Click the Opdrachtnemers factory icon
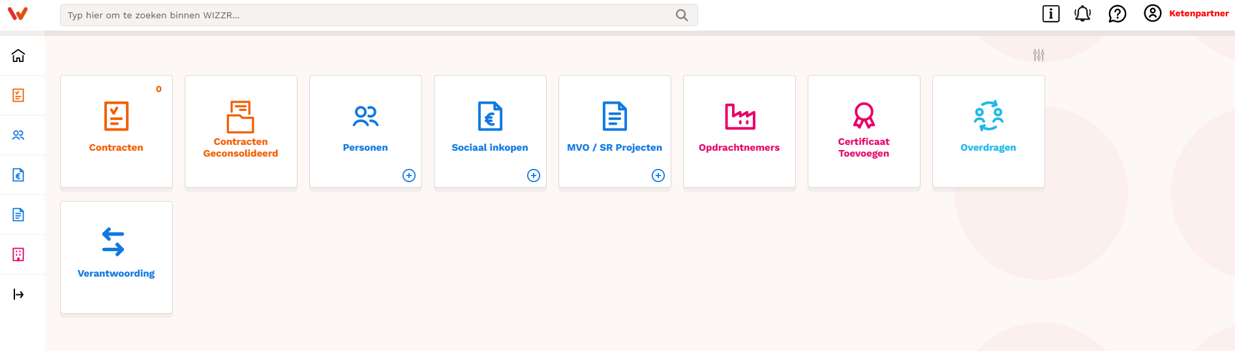Viewport: 1235px width, 351px height. (740, 117)
